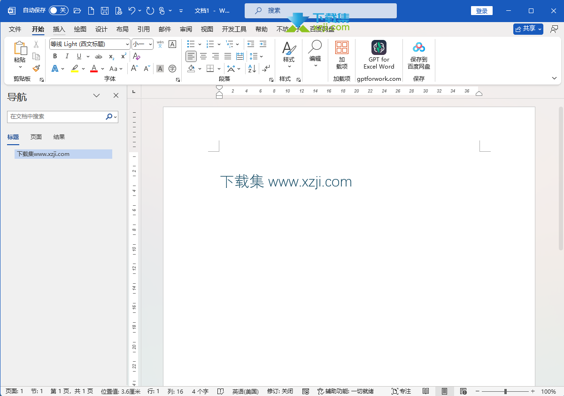Select heading 下载集www.xzji.com in navigation pane
Screen dimensions: 564x396
[x=63, y=154]
